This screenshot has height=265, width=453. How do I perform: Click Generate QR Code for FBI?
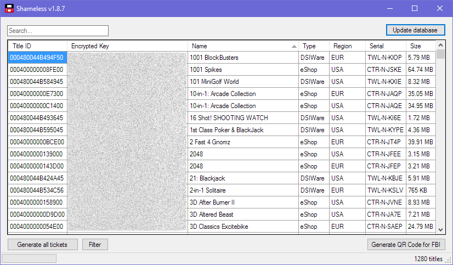[x=406, y=245]
